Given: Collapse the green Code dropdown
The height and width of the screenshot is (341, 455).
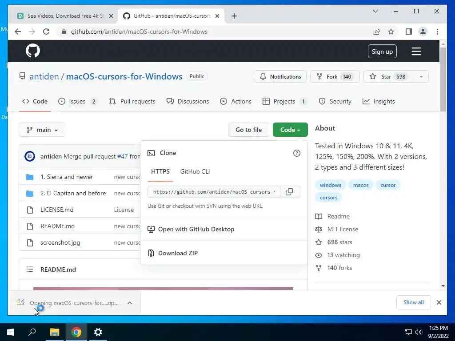Looking at the screenshot, I should click(290, 130).
